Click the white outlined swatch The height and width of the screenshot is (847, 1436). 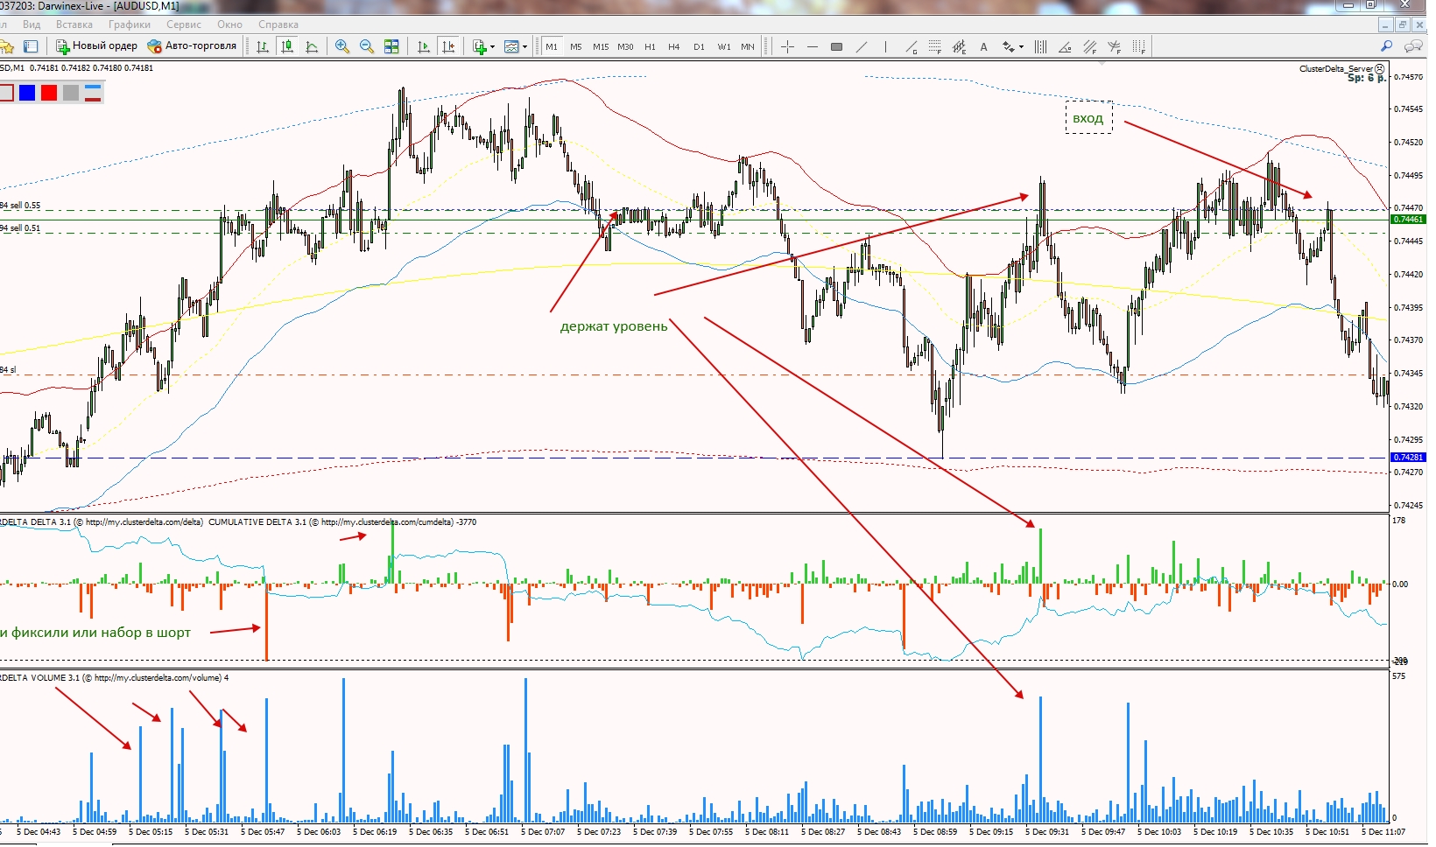[x=6, y=93]
